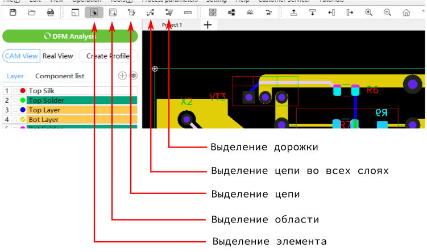
Task: Click the Save icon in the toolbar
Action: 13,12
